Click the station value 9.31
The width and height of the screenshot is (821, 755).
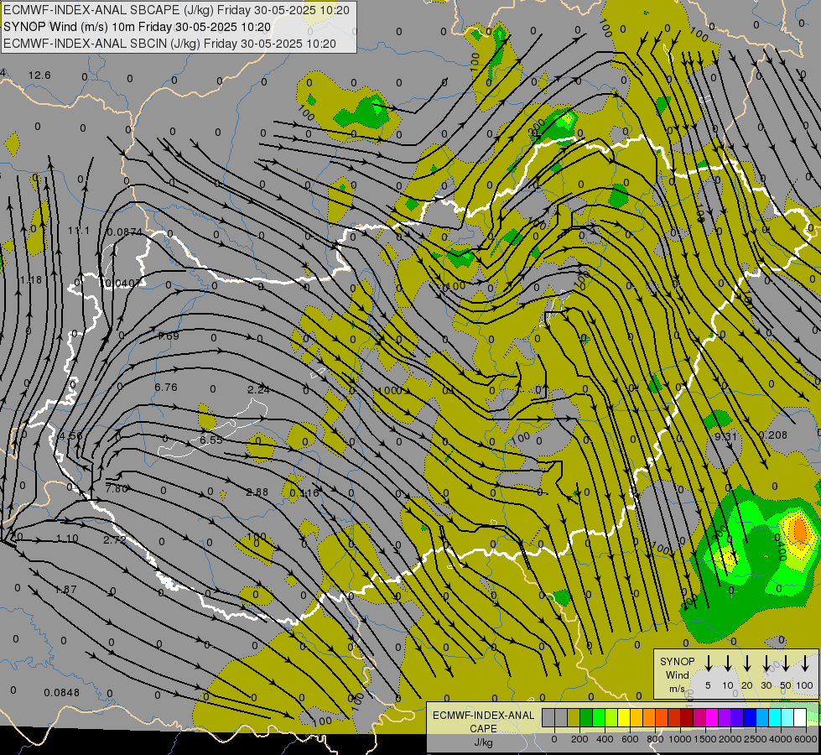click(725, 436)
